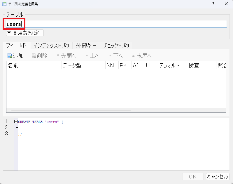Click the 名前 column header
The image size is (233, 184).
pos(34,65)
